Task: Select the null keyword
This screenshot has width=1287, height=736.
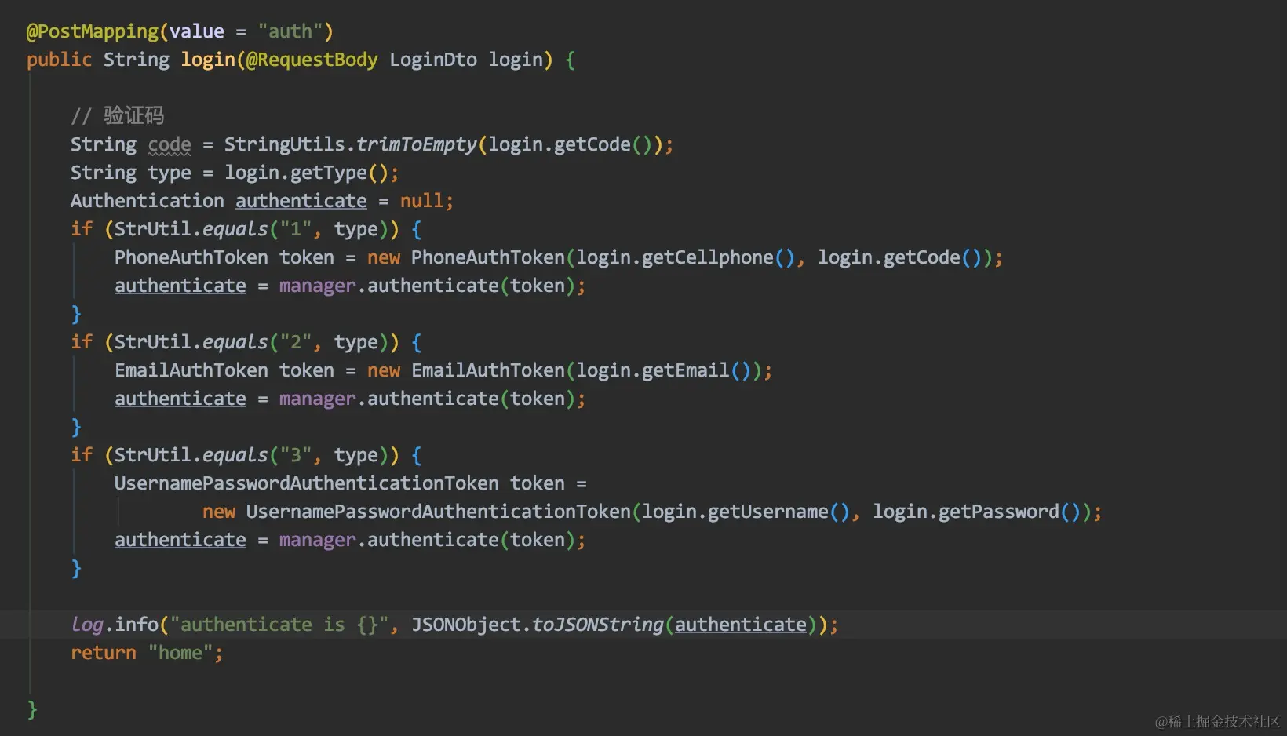Action: pos(422,201)
